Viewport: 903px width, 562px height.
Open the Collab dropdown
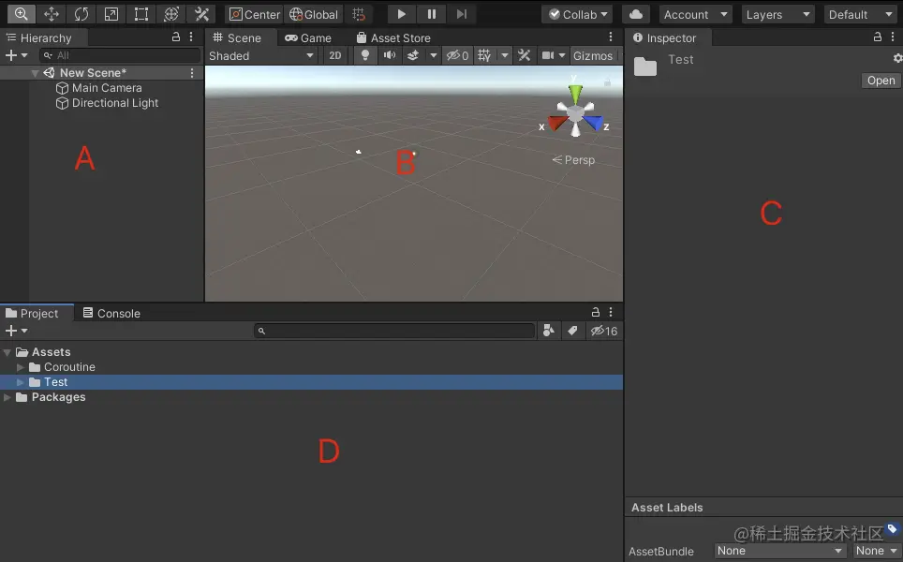[578, 14]
